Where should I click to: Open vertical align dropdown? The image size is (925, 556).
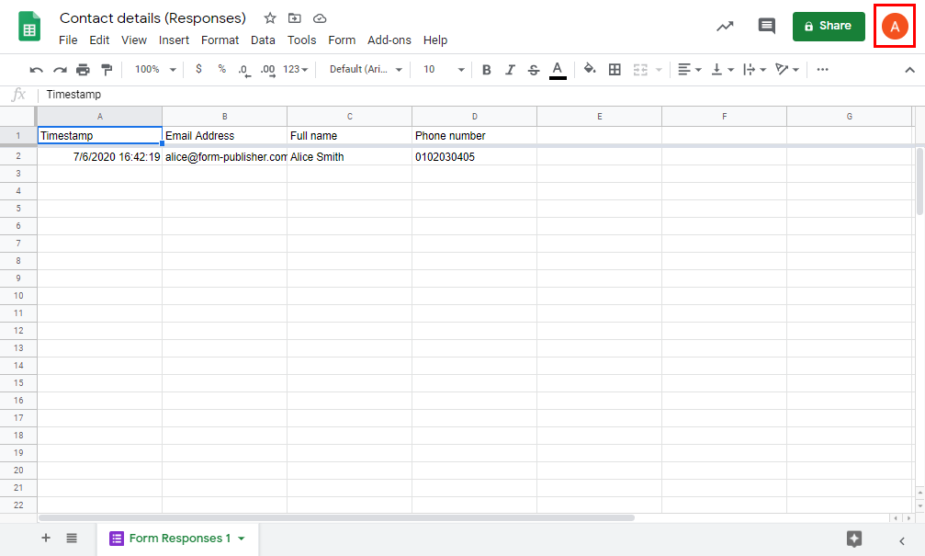coord(722,70)
